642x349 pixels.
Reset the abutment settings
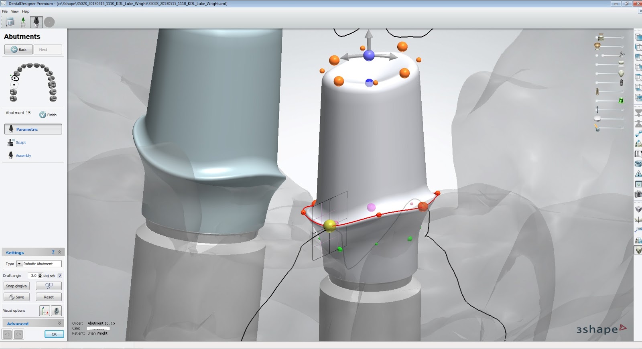49,297
